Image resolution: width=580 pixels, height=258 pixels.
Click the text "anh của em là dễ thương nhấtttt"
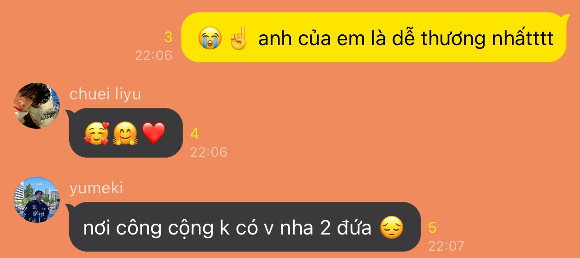(x=406, y=39)
